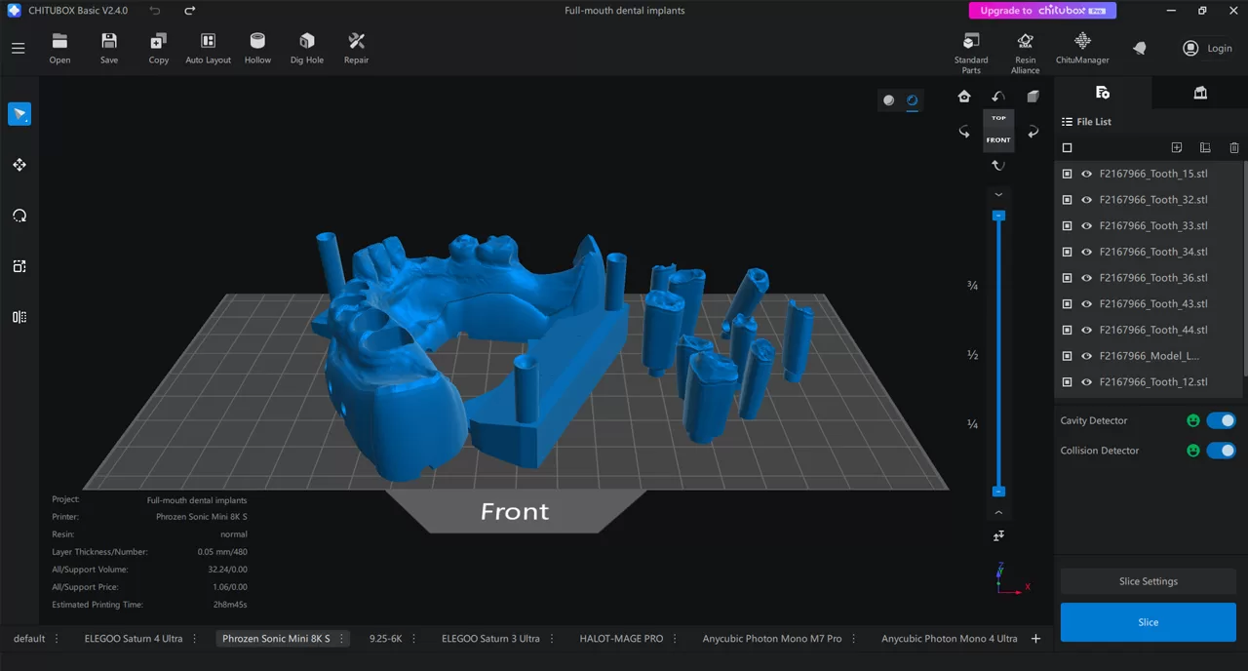This screenshot has height=671, width=1248.
Task: Delete selected files using the trash icon
Action: [1234, 147]
